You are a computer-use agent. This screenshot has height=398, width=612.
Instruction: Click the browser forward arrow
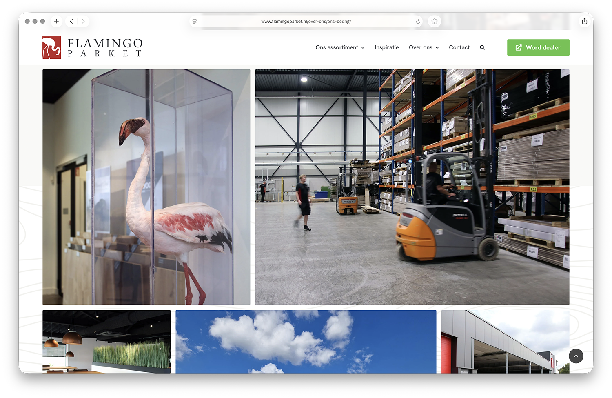pyautogui.click(x=83, y=21)
